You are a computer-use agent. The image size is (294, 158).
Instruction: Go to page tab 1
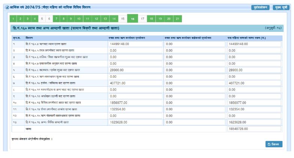[13, 19]
